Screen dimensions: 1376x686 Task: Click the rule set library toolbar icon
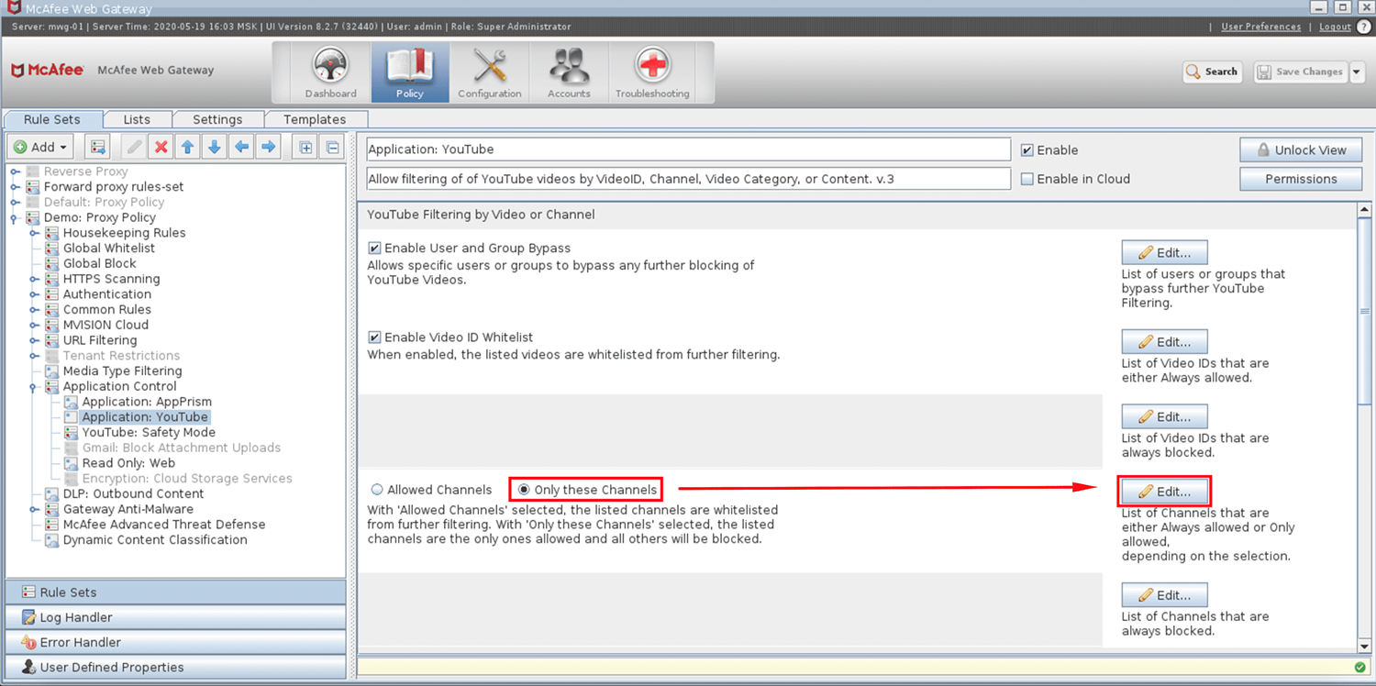coord(98,147)
